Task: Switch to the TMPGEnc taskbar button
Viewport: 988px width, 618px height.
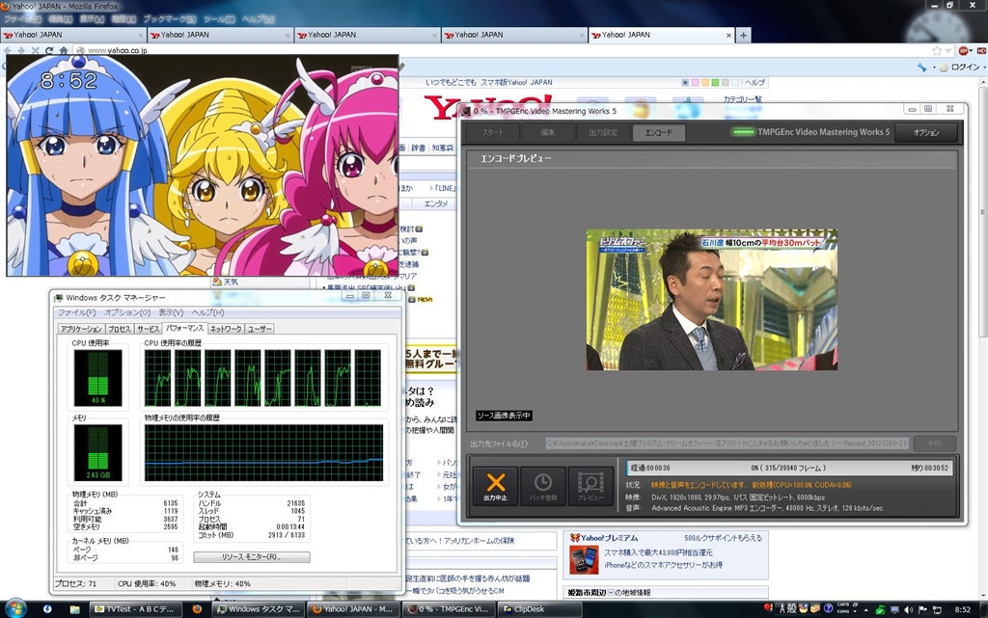Action: pyautogui.click(x=448, y=609)
